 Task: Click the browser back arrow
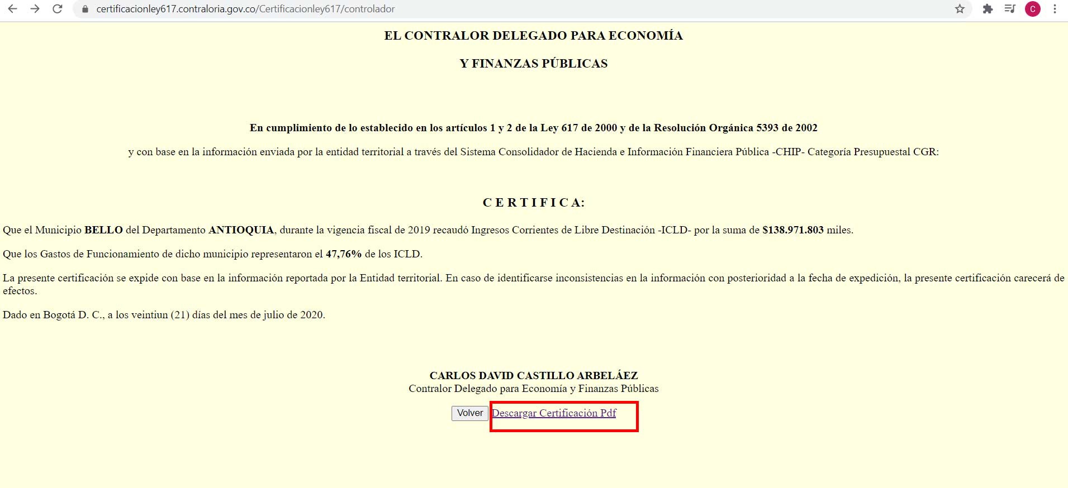12,9
